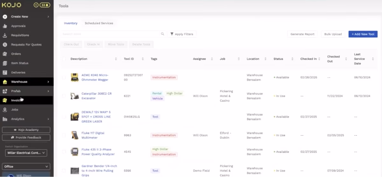Sort by Checked In column arrows

[319, 59]
